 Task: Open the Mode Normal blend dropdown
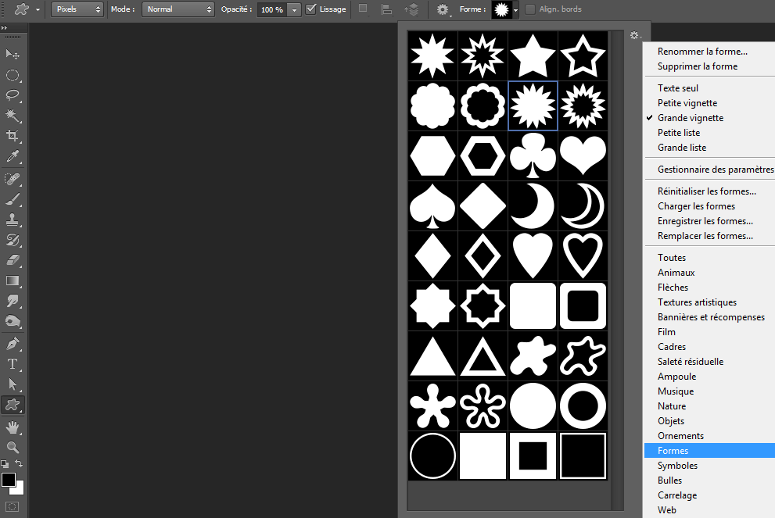(x=178, y=9)
